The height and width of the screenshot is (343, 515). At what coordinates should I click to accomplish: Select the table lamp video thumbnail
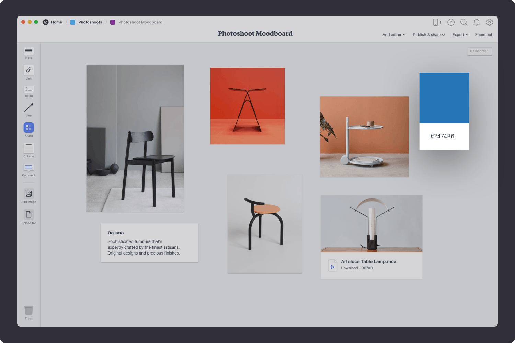[371, 224]
